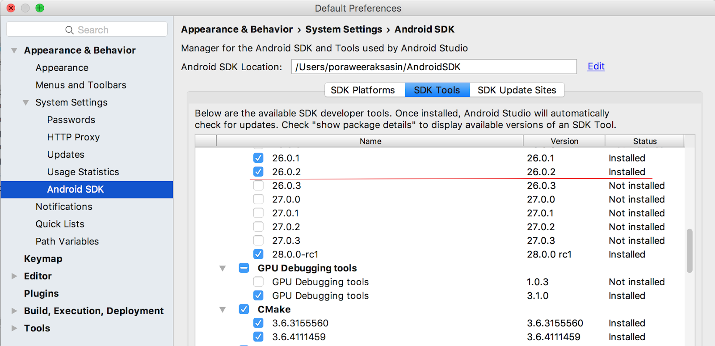Click the green zoom window button
This screenshot has height=346, width=715.
[40, 8]
